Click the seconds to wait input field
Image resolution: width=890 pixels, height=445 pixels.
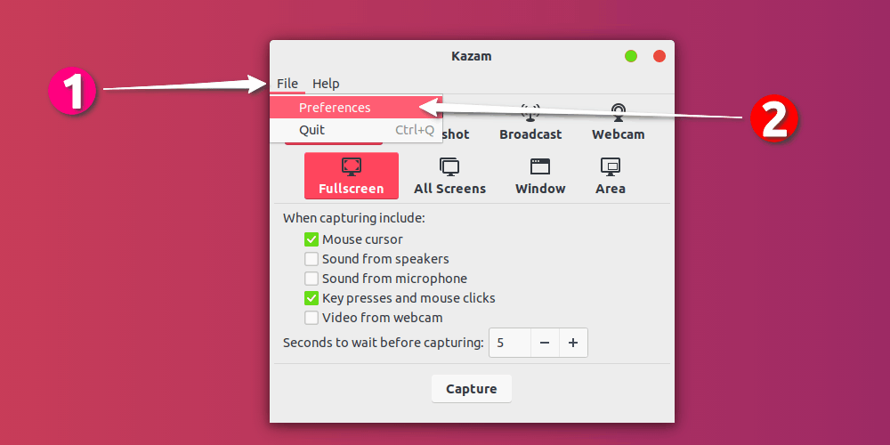(510, 343)
